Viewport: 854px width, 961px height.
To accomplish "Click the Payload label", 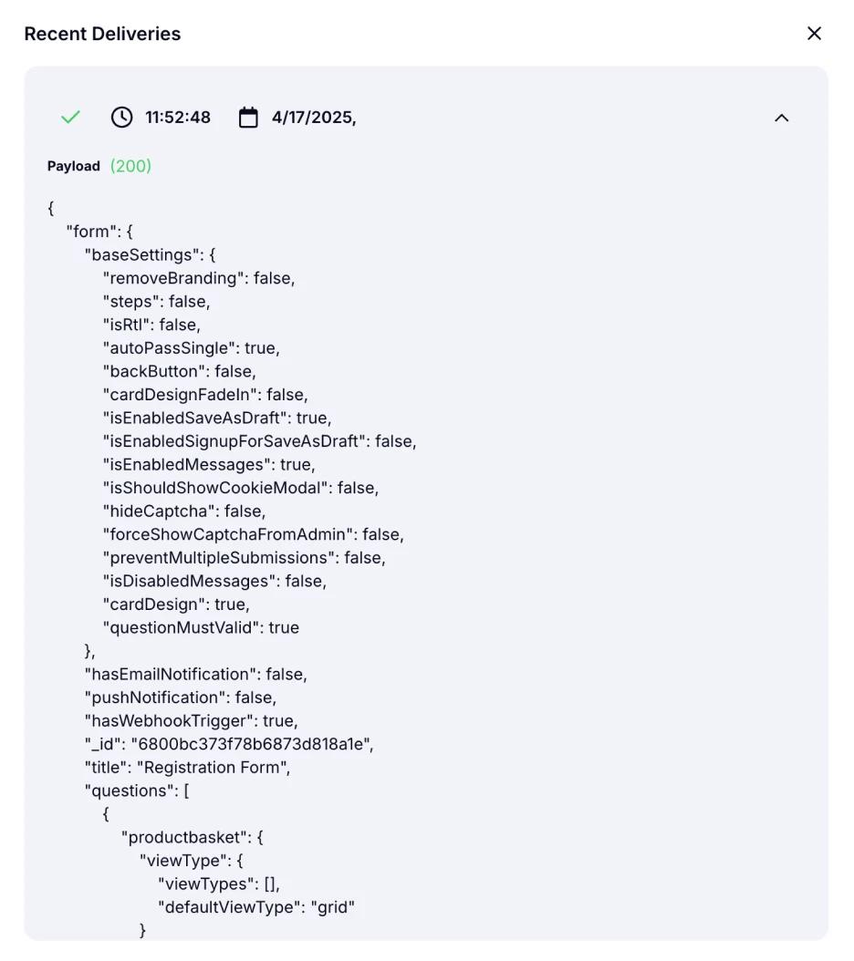I will click(73, 166).
